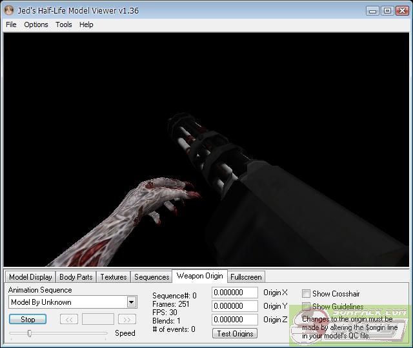Click the next frame >> button

(127, 319)
